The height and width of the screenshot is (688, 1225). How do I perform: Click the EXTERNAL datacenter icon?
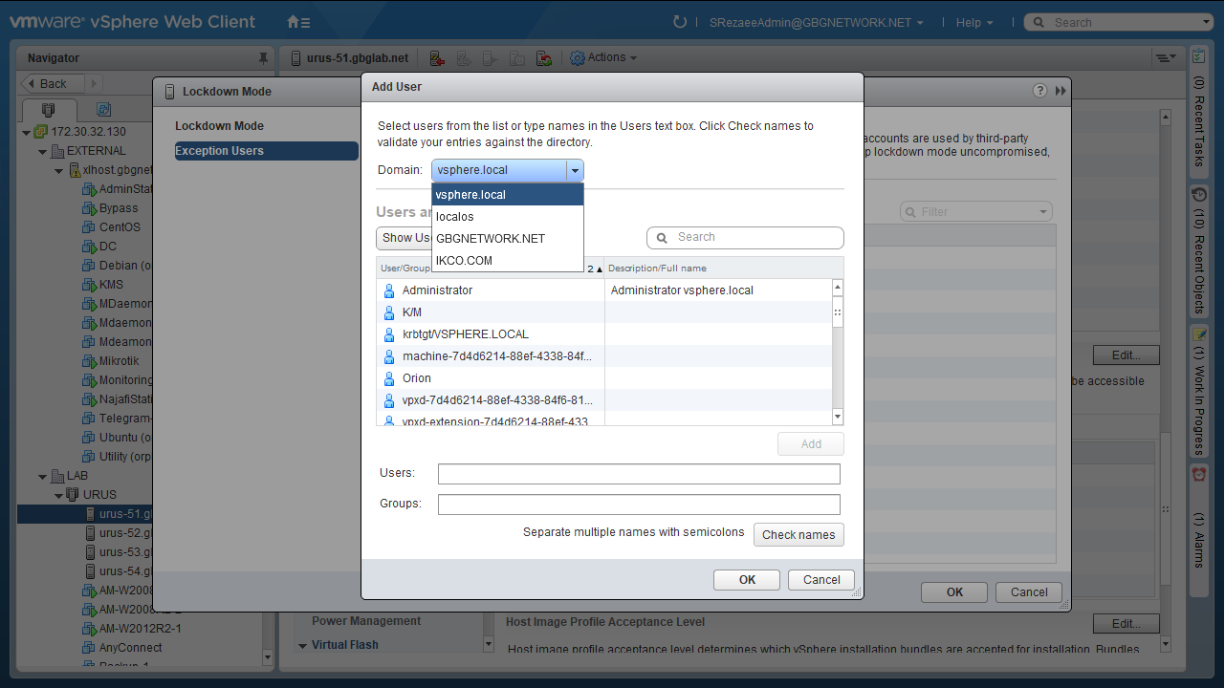[57, 151]
